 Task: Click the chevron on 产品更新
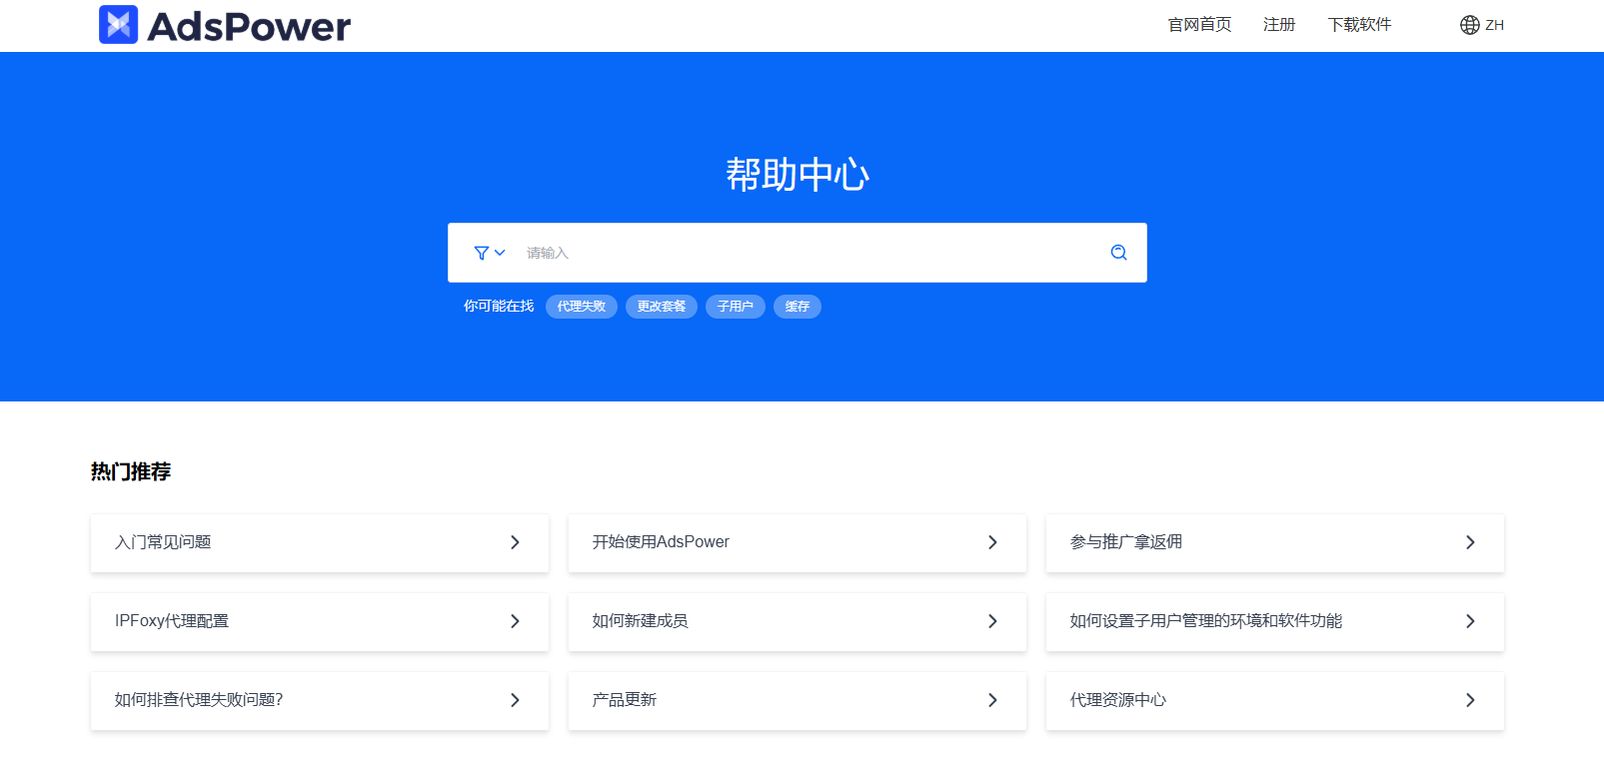click(992, 700)
